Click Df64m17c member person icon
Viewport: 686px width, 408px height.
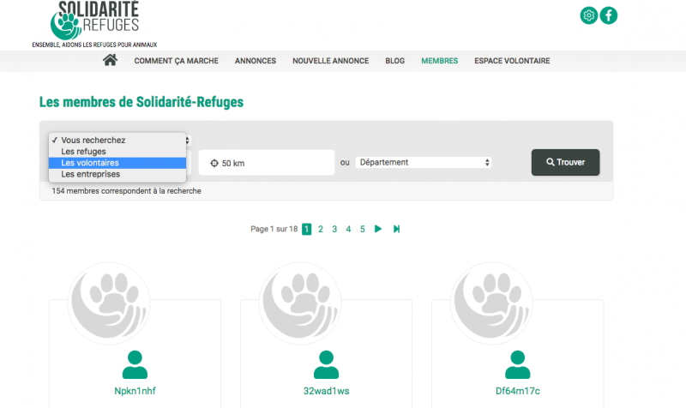[518, 363]
